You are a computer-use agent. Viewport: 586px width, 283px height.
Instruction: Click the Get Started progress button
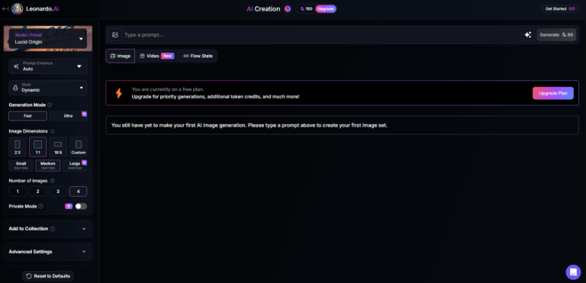(x=560, y=8)
